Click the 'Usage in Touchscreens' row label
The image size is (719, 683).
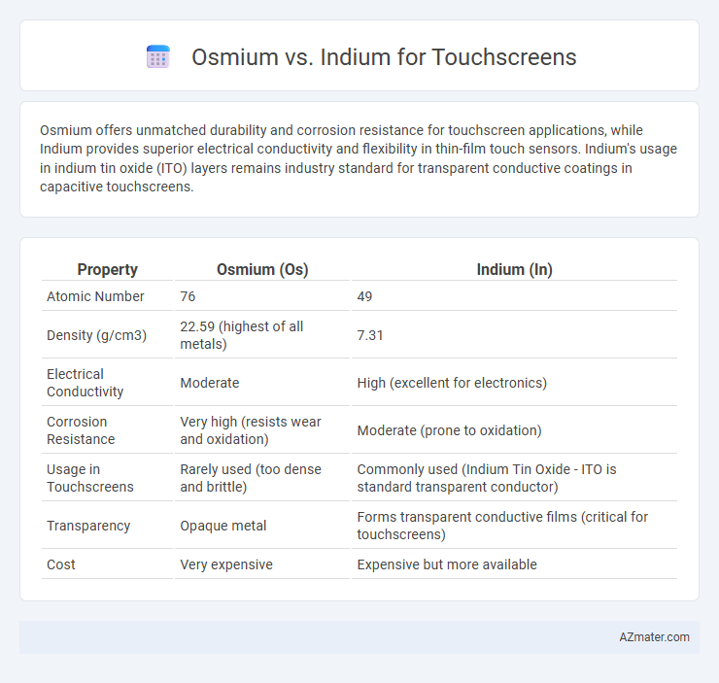(89, 478)
